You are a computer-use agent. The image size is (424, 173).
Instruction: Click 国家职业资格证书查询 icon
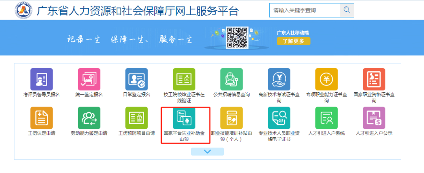pos(374,79)
